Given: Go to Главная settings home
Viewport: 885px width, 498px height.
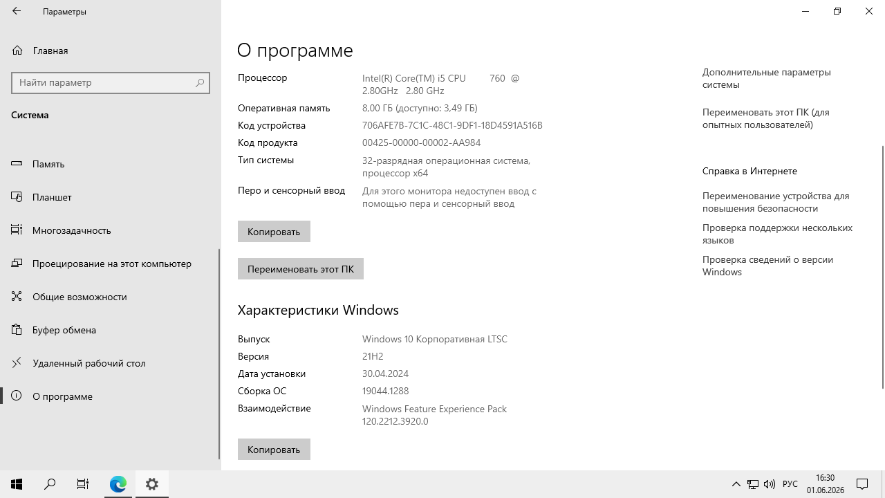Looking at the screenshot, I should click(x=111, y=50).
